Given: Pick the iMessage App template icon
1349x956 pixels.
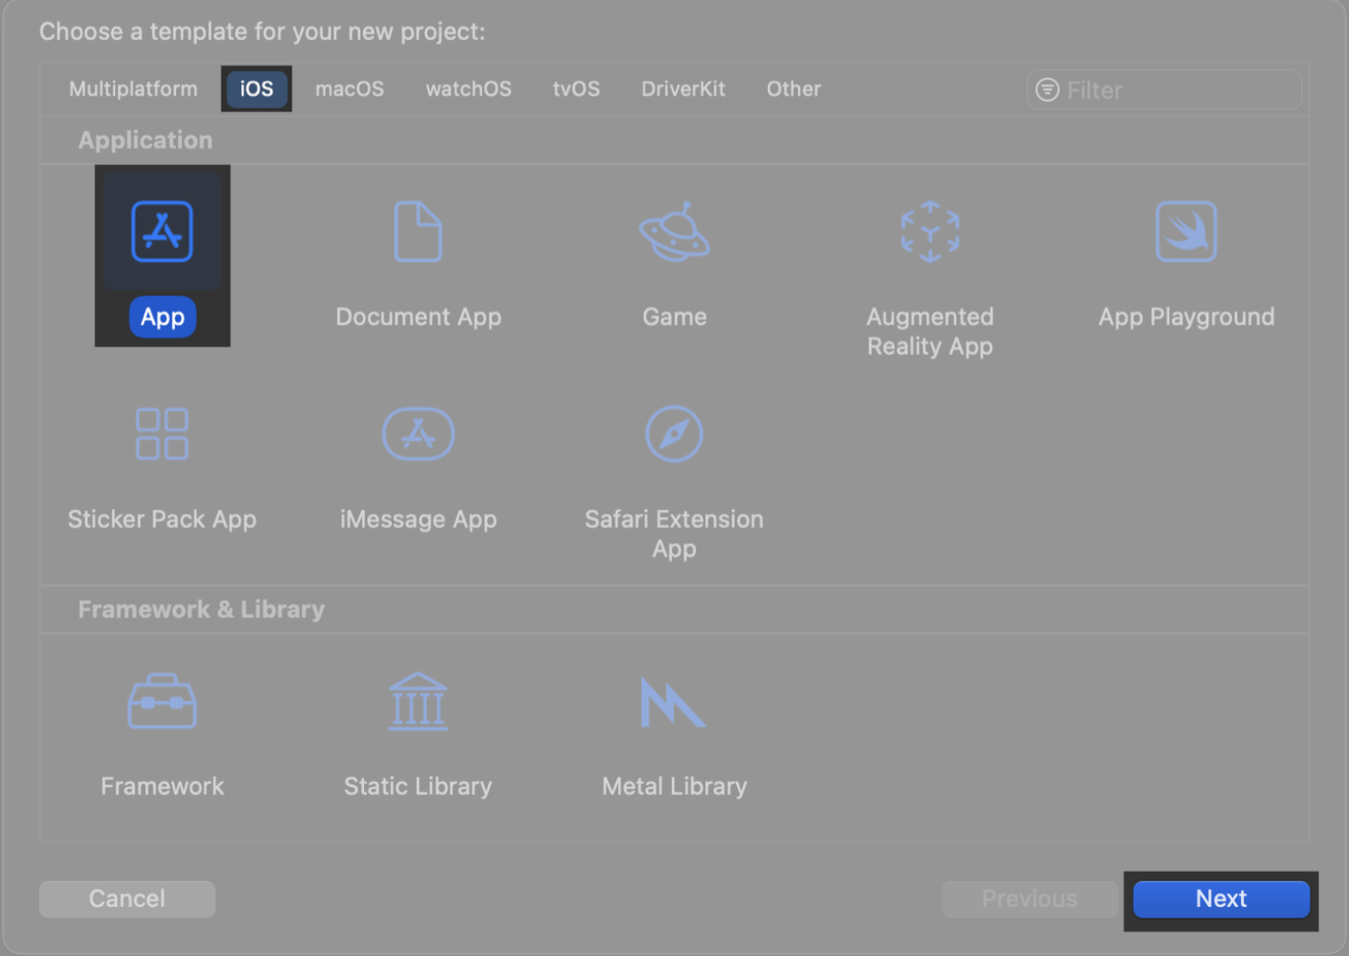Looking at the screenshot, I should click(x=418, y=434).
